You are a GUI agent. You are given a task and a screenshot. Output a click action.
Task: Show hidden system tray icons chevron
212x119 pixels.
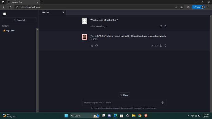(x=188, y=116)
